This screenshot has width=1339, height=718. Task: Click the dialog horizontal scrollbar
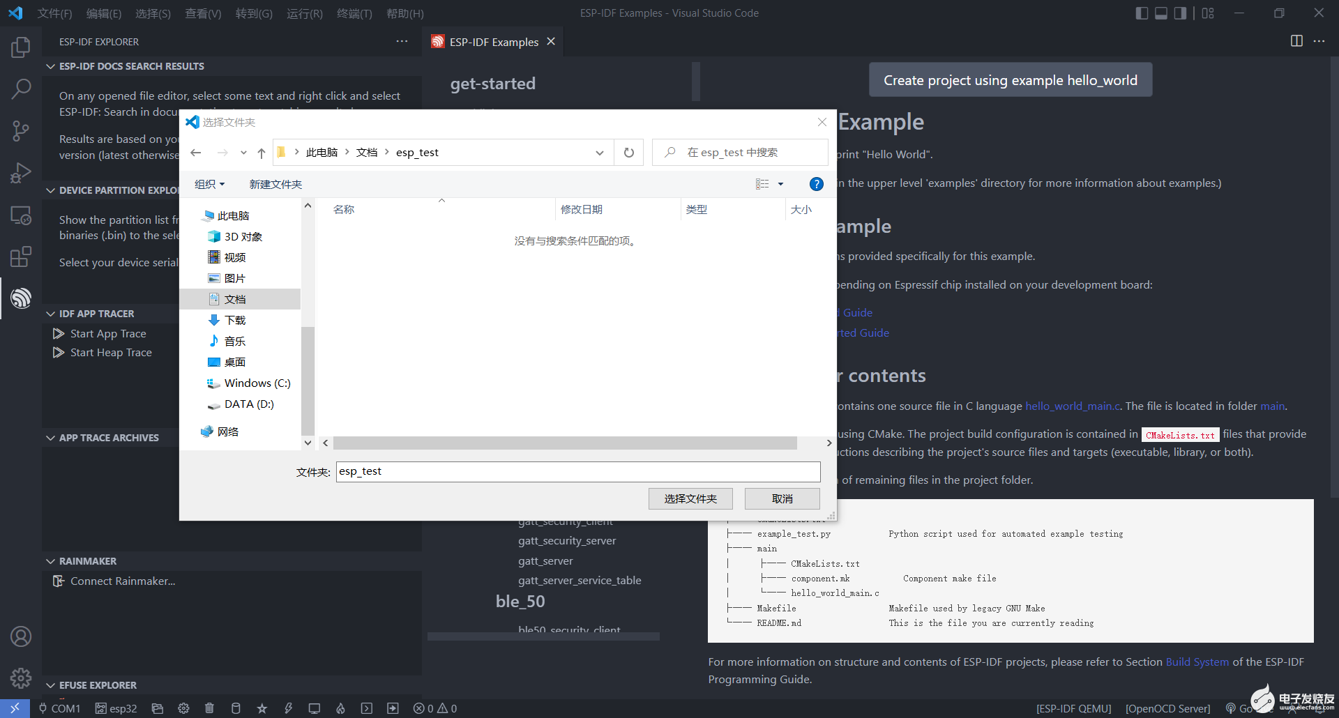click(565, 443)
